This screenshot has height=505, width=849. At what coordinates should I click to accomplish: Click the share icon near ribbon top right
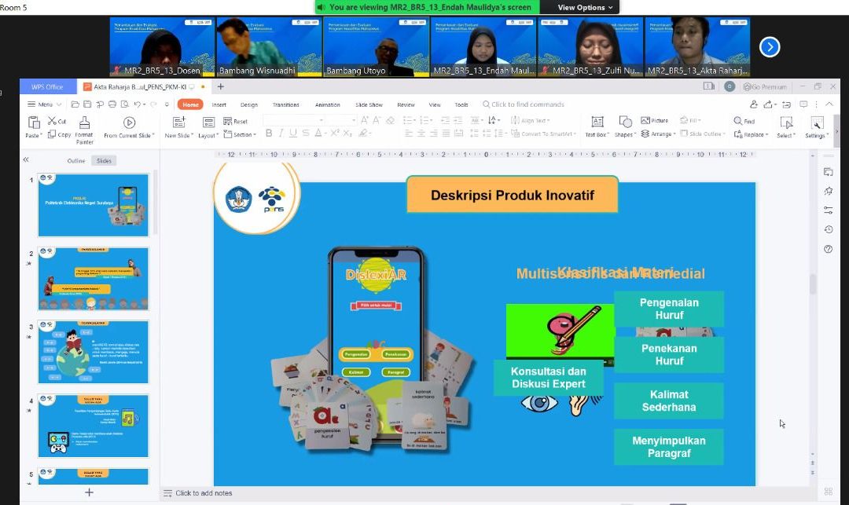(768, 104)
